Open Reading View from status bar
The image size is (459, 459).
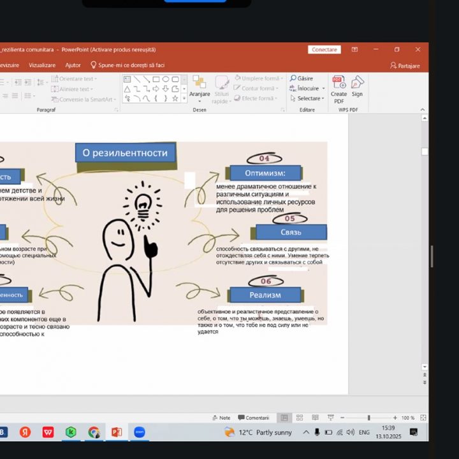point(314,418)
